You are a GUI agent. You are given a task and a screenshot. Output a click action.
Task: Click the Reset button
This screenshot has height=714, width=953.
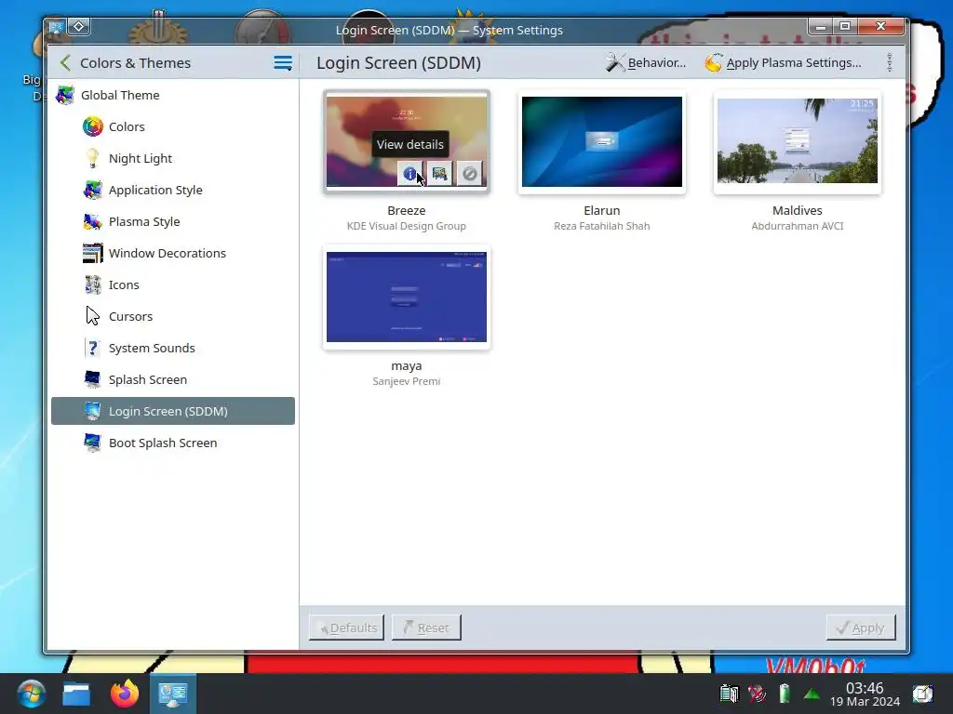(x=426, y=628)
